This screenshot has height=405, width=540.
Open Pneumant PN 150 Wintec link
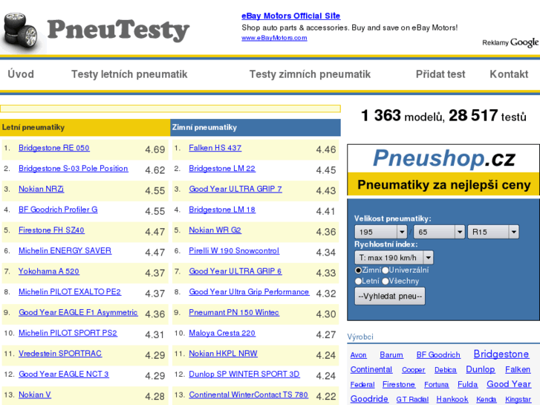234,312
